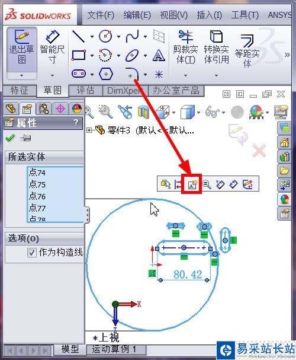Open dropdown arrow under 剪裁实体
Screen dimensions: 296x360
[x=185, y=75]
